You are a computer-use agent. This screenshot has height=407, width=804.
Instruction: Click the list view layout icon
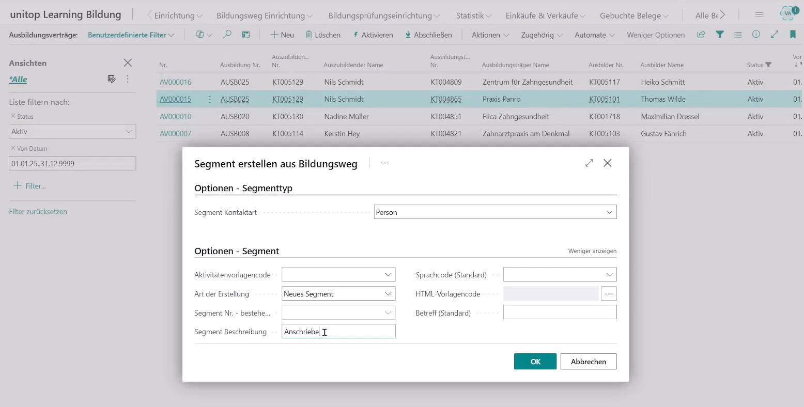(x=738, y=35)
